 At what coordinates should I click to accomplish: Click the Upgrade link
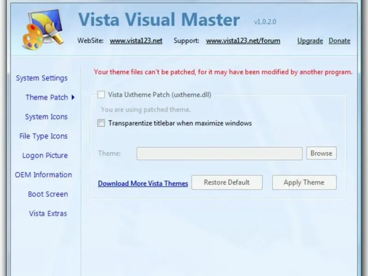310,41
